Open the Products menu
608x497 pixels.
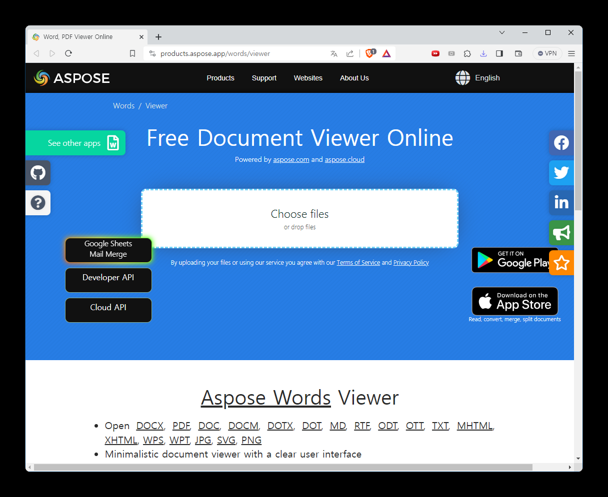220,78
